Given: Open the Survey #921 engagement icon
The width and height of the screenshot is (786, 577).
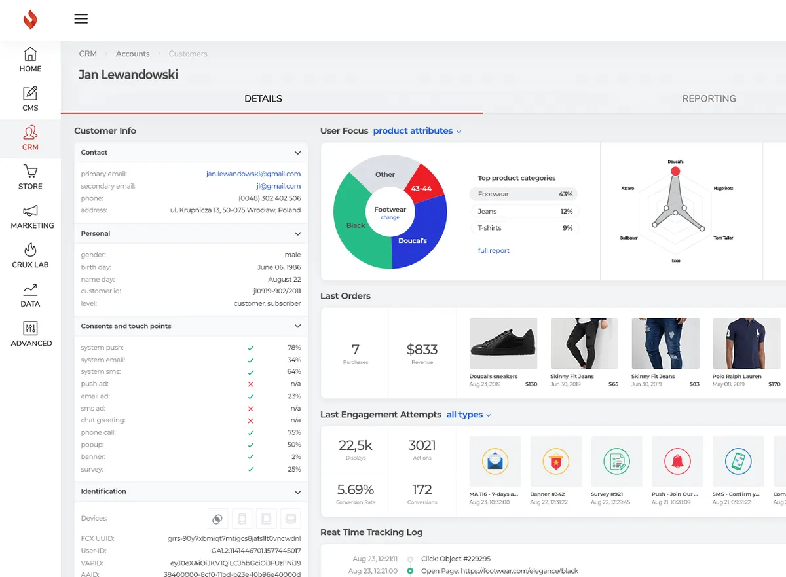Looking at the screenshot, I should click(x=616, y=462).
